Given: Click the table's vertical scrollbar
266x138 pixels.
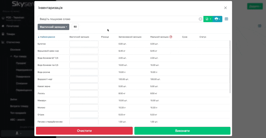Looking at the screenshot, I should tap(230, 66).
